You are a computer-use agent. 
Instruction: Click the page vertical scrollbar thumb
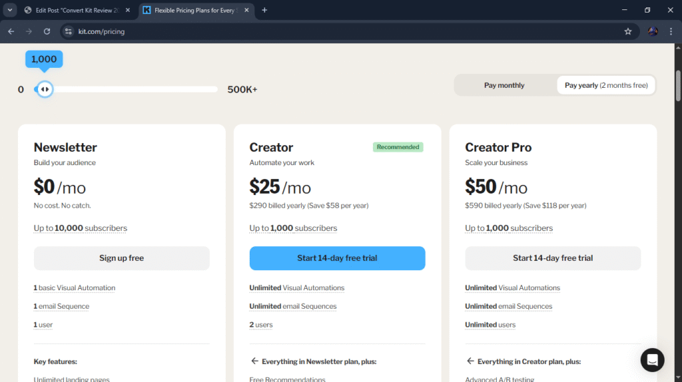(677, 85)
